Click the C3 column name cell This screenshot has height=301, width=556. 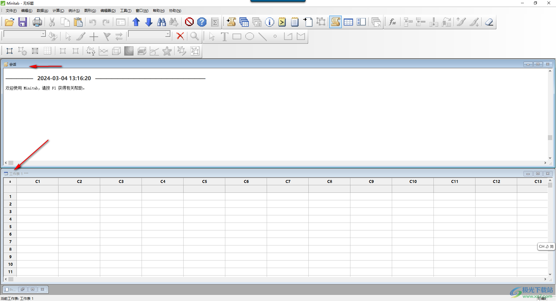pos(121,189)
